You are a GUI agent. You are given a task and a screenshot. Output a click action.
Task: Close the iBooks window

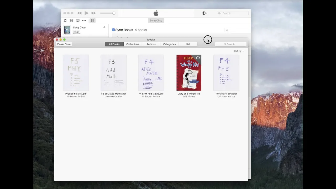point(57,40)
